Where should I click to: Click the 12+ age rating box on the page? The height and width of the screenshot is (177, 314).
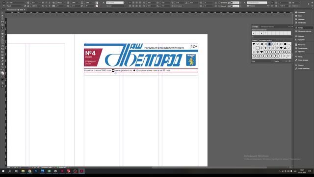194,46
